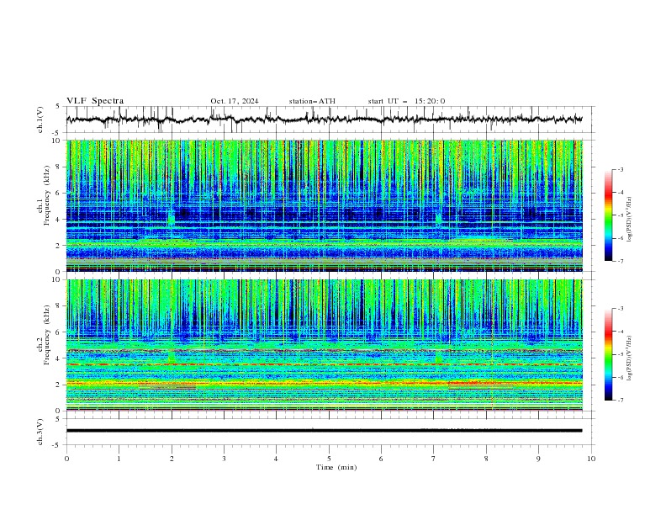This screenshot has width=666, height=515.
Task: Click the lower colorbar's "-6" tick value
Action: click(x=621, y=377)
